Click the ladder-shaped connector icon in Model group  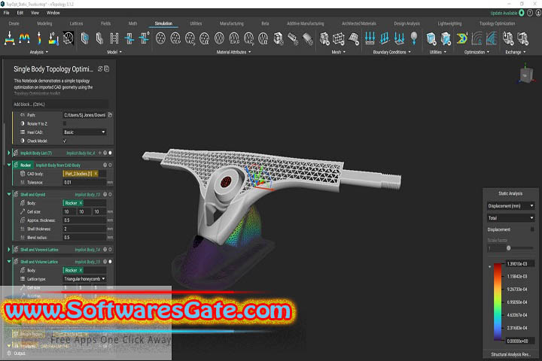pyautogui.click(x=114, y=38)
